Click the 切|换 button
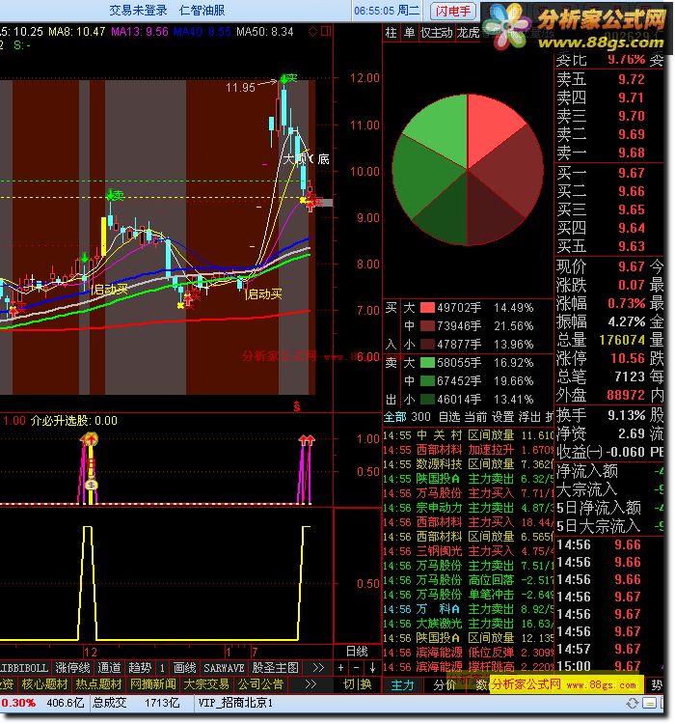The width and height of the screenshot is (675, 724). coord(358,683)
